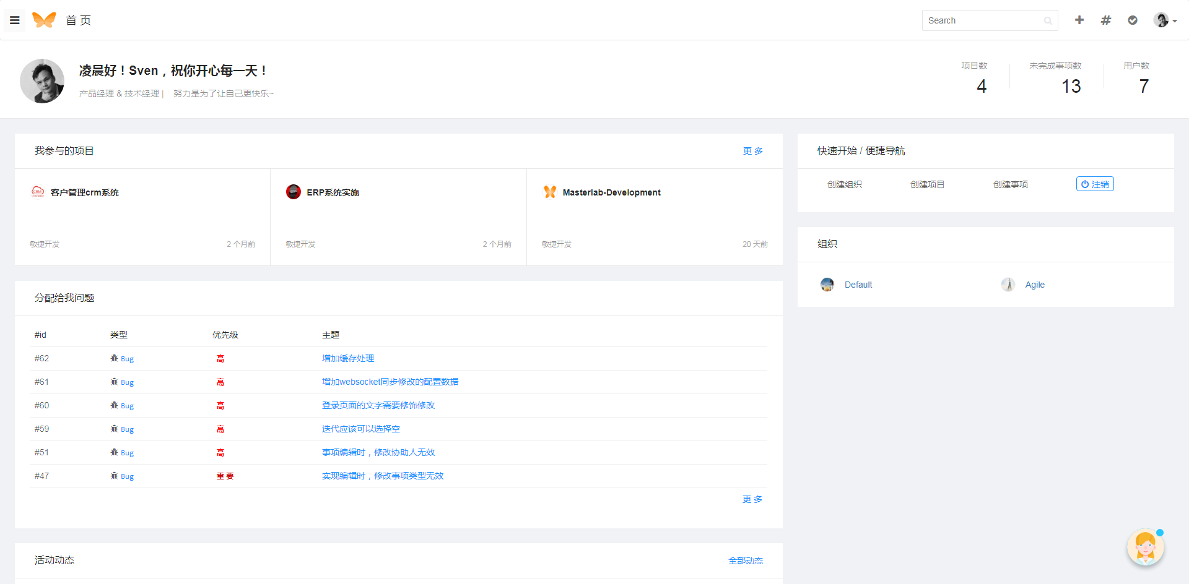Click the Bug icon in row #60

[x=114, y=405]
